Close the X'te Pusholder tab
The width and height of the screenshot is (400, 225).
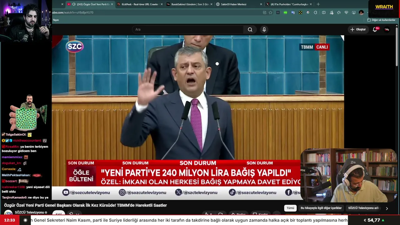[x=311, y=4]
